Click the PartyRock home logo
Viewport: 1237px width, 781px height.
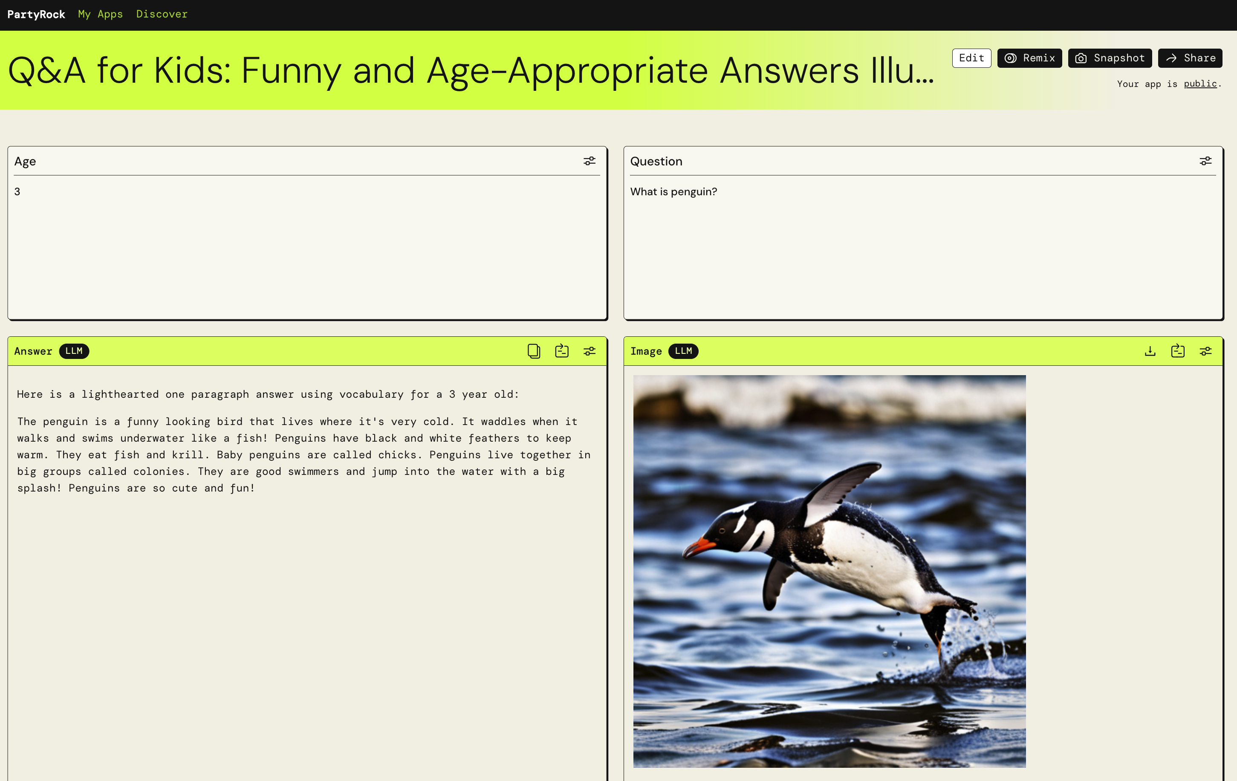tap(36, 14)
